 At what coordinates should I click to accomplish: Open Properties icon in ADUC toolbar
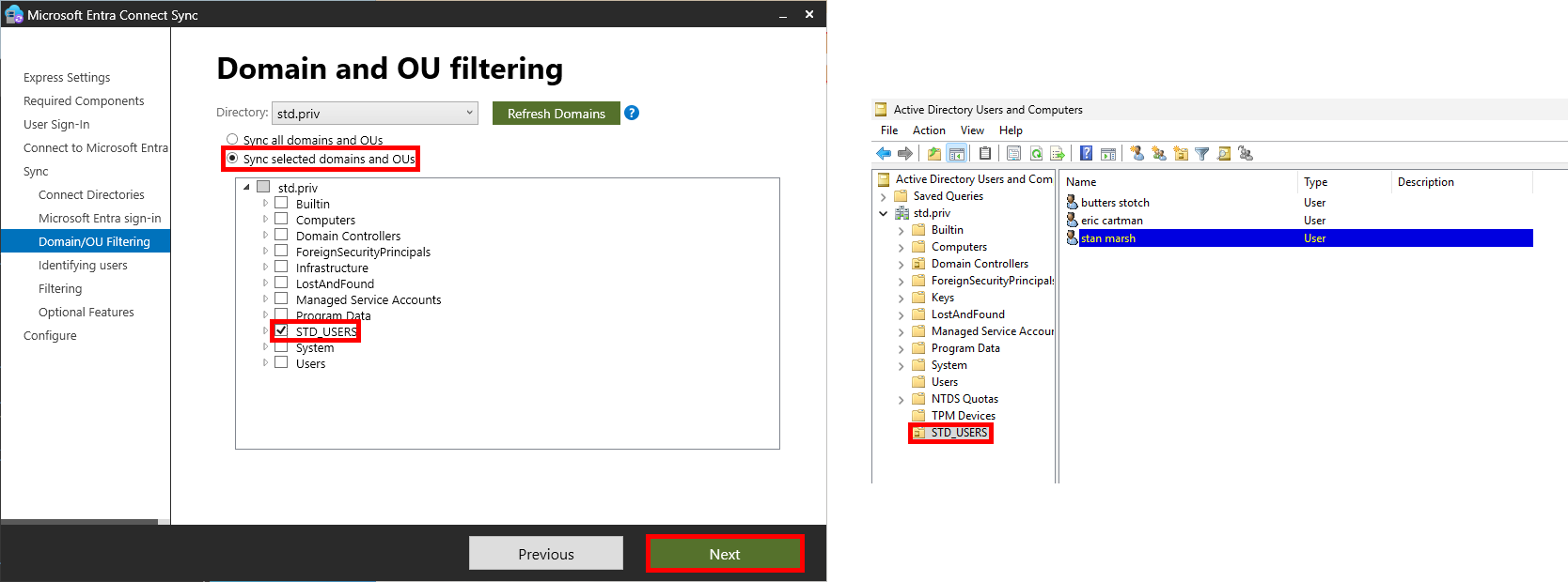(x=1014, y=153)
